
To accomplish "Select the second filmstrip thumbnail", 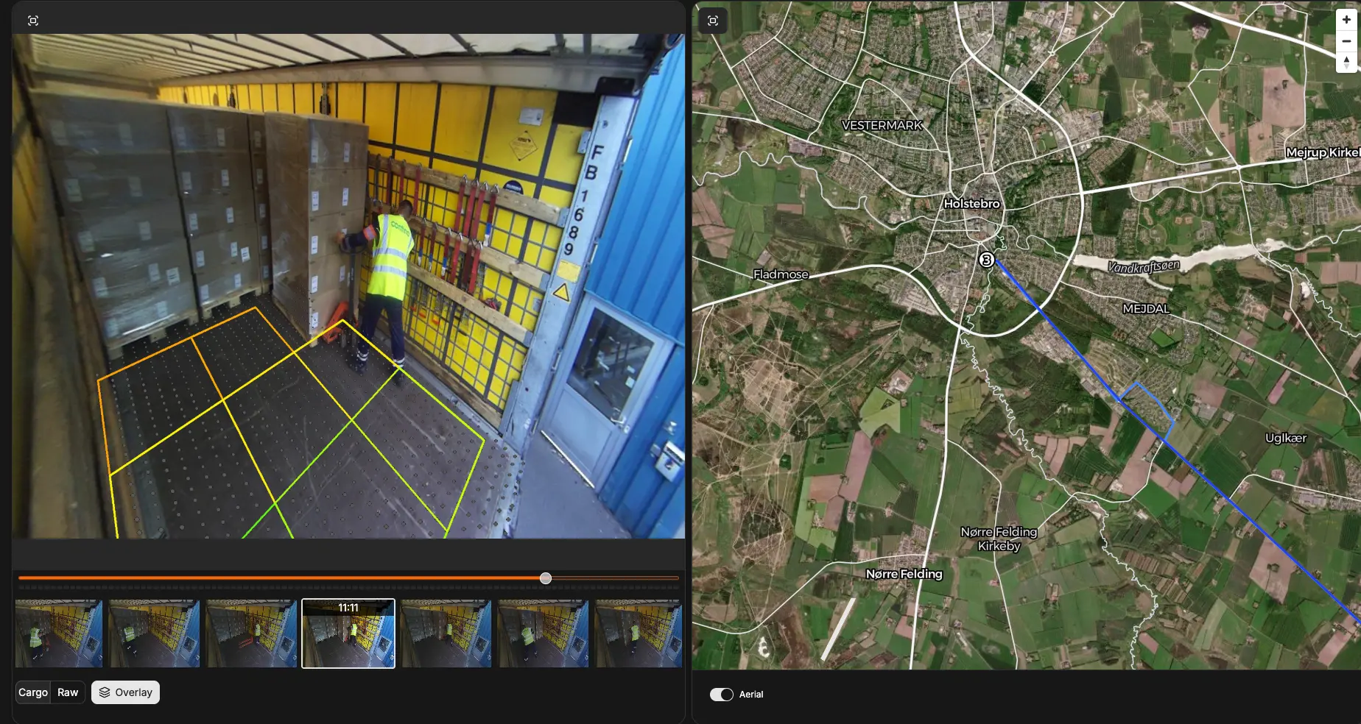I will pos(155,633).
